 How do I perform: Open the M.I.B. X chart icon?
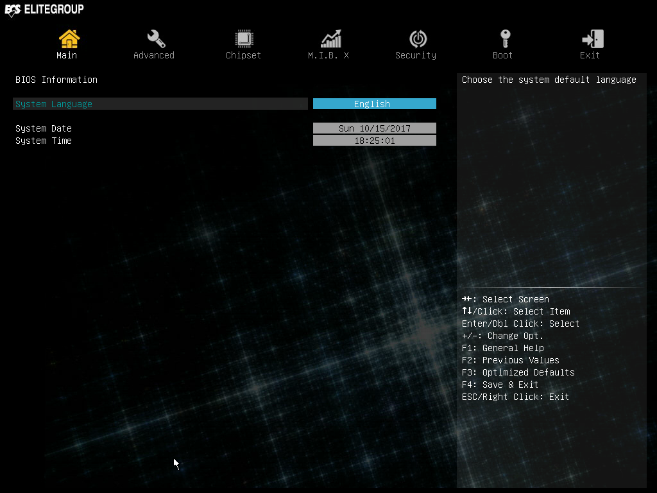tap(331, 39)
